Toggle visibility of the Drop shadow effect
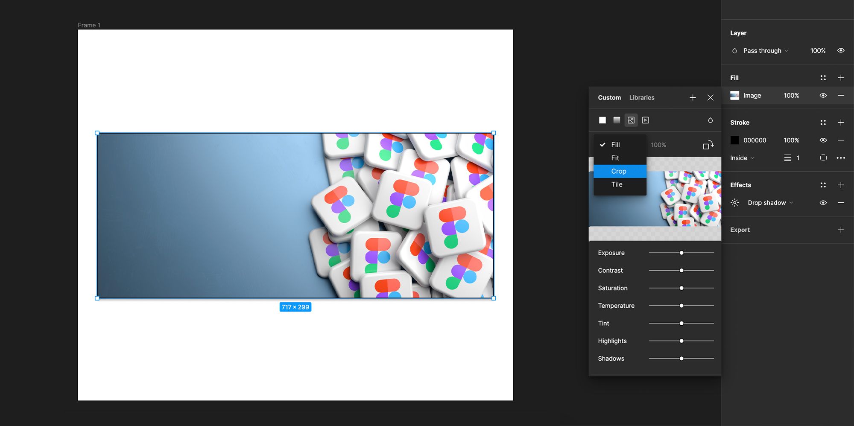The height and width of the screenshot is (426, 854). tap(823, 203)
